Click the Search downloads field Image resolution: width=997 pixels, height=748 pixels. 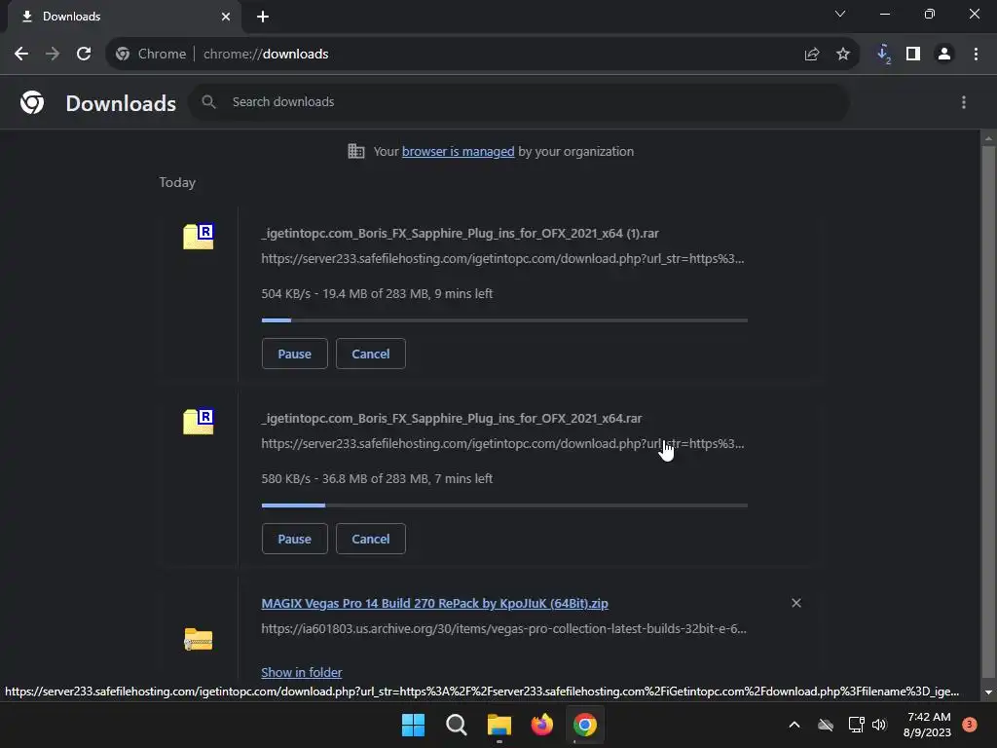518,101
